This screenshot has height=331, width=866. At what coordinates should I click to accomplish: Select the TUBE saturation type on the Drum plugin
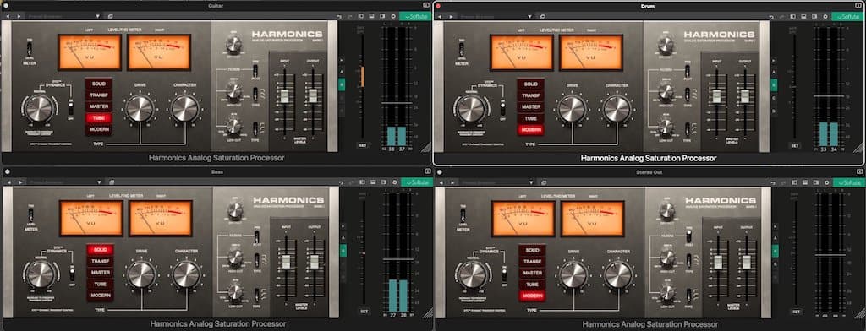pos(531,118)
